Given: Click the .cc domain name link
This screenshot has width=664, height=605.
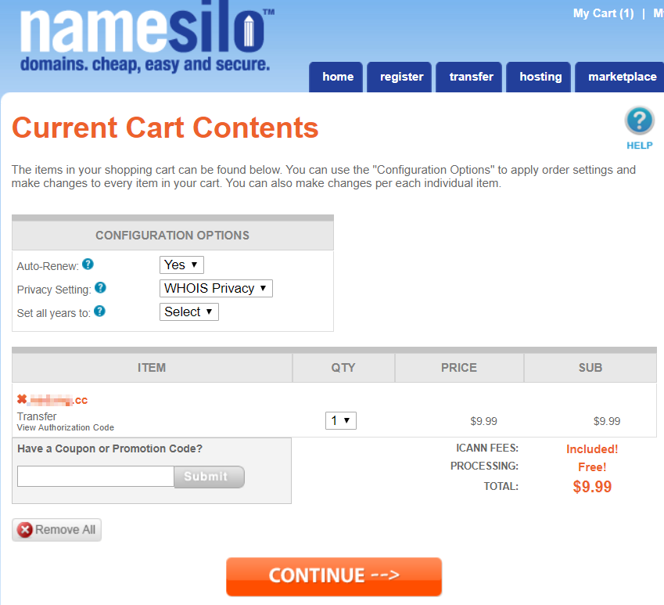Looking at the screenshot, I should [59, 400].
